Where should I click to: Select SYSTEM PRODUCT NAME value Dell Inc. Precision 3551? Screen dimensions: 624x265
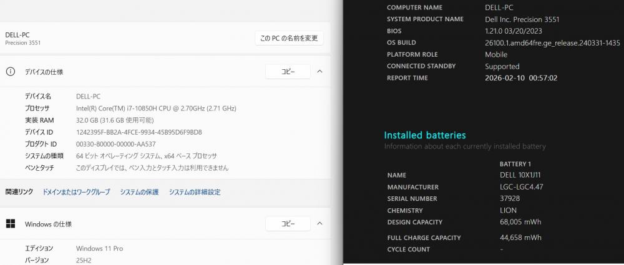522,19
